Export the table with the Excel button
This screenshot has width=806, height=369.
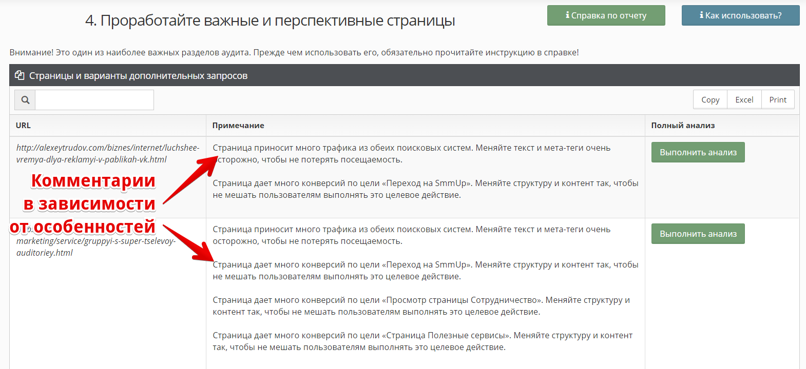pos(744,100)
